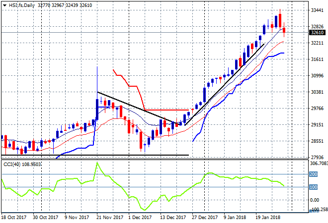Click the 27936 price axis label
328x223 pixels.
pyautogui.click(x=317, y=158)
